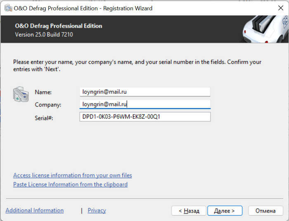Open the Additional Information link

point(35,211)
